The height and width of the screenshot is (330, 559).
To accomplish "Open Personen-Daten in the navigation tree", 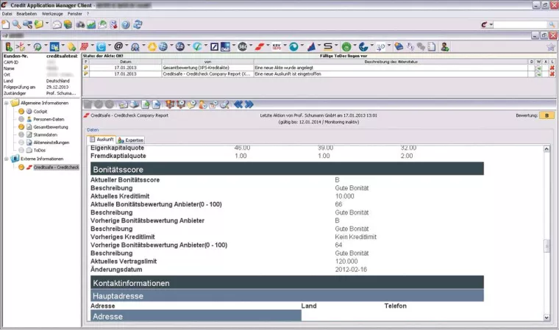I will point(49,119).
